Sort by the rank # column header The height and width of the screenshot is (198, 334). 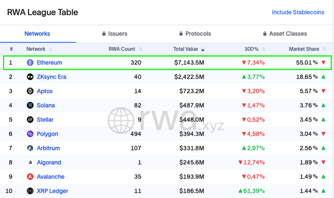11,49
